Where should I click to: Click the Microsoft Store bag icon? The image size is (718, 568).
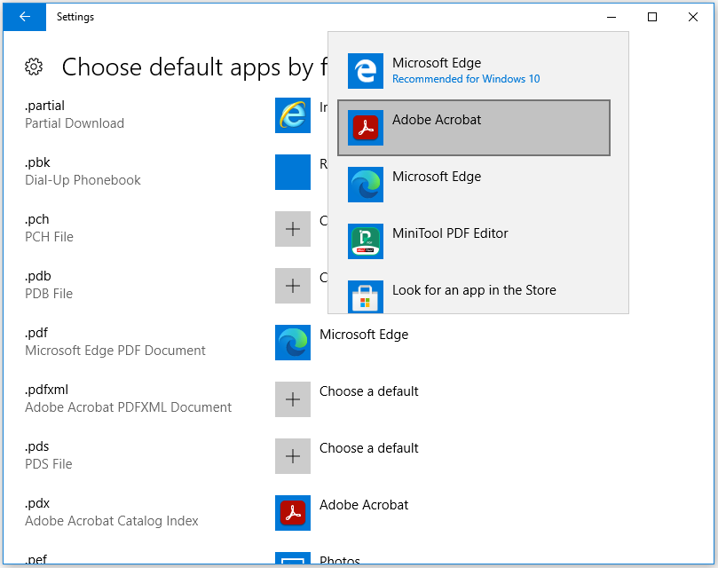coord(366,296)
